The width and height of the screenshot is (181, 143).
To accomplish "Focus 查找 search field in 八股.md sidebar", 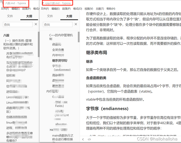I will [18, 24].
